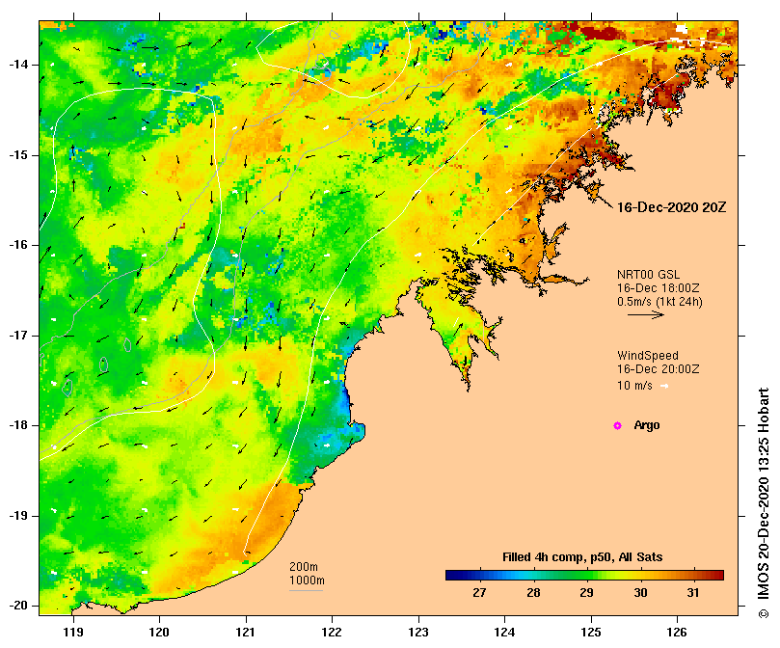Click the magenta Argo marker symbol
Viewport: 780px width, 648px height.
point(617,425)
